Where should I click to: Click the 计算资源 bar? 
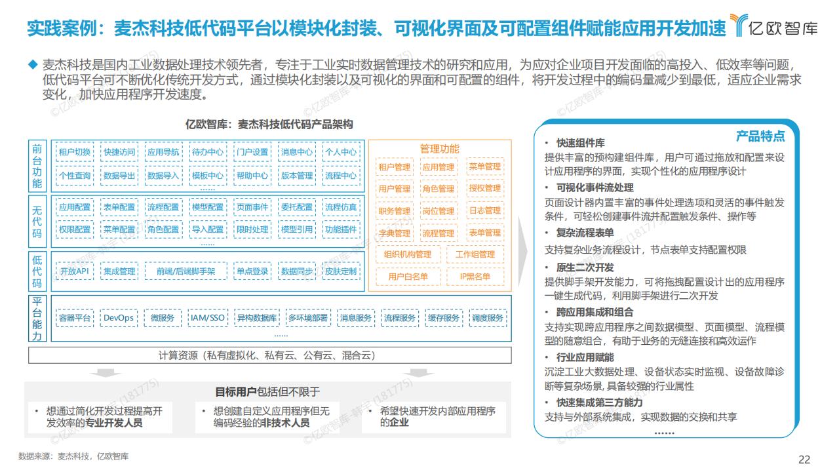tap(269, 355)
